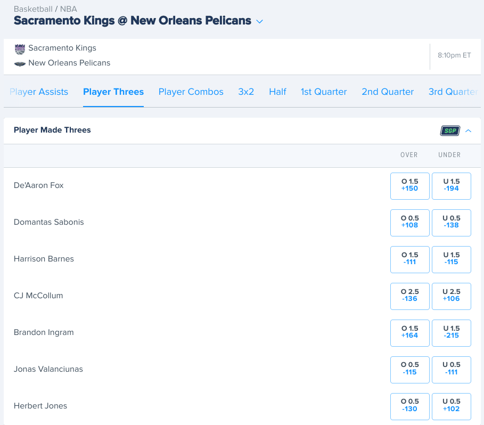Open the game selector dropdown chevron

point(260,21)
